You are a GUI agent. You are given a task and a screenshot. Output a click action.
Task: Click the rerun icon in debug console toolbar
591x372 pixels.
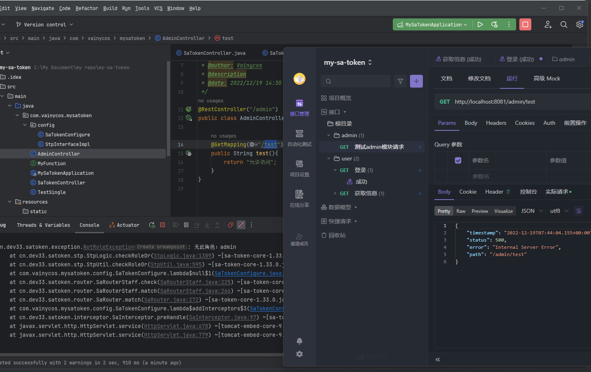tap(152, 225)
